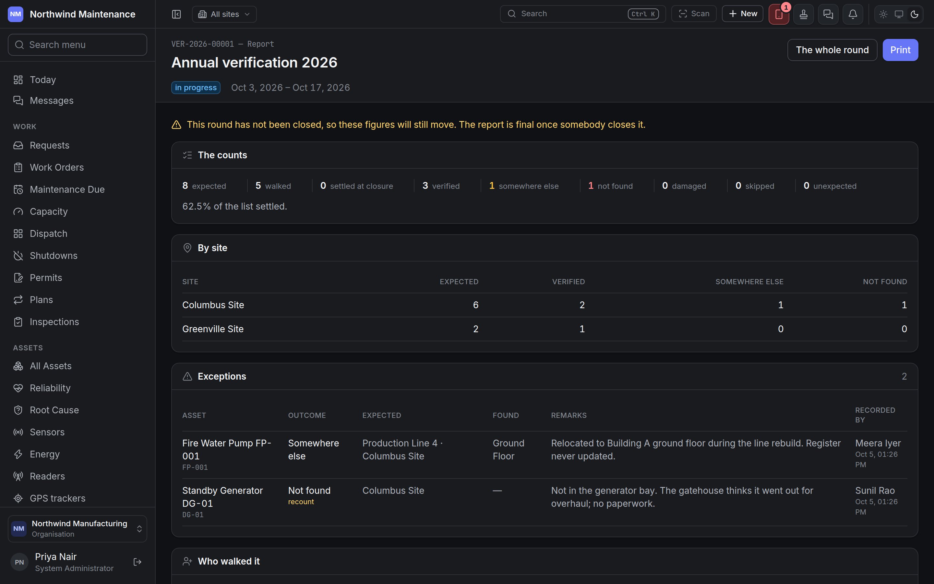Image resolution: width=934 pixels, height=584 pixels.
Task: Open Today in the sidebar
Action: (x=78, y=79)
